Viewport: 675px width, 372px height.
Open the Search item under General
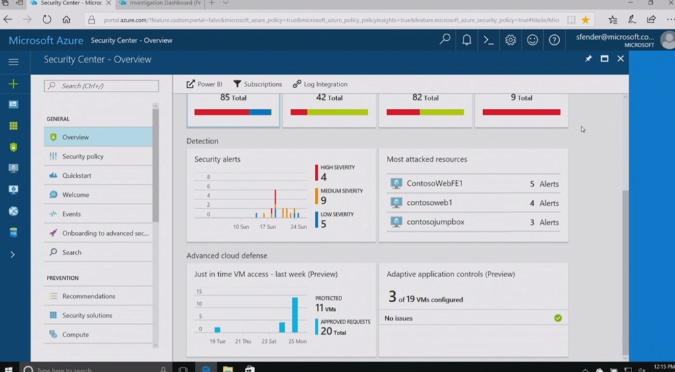pos(98,252)
